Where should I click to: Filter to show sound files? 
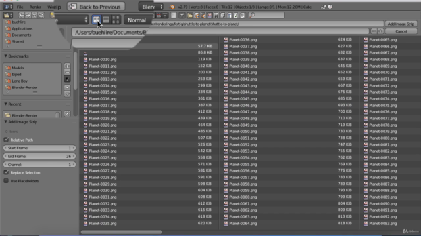(235, 16)
